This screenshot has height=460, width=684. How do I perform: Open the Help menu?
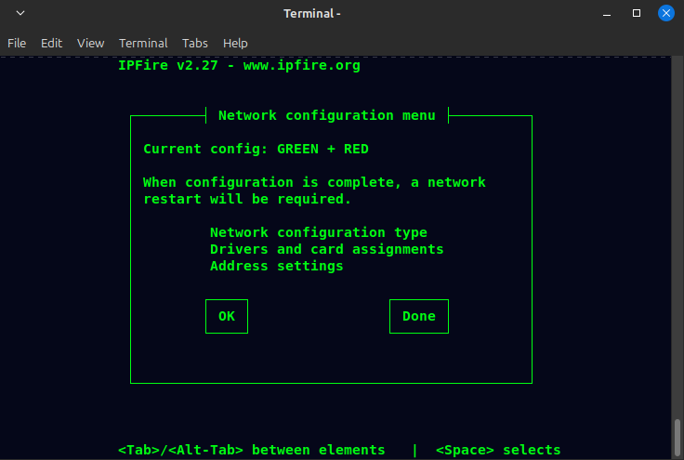pyautogui.click(x=235, y=43)
